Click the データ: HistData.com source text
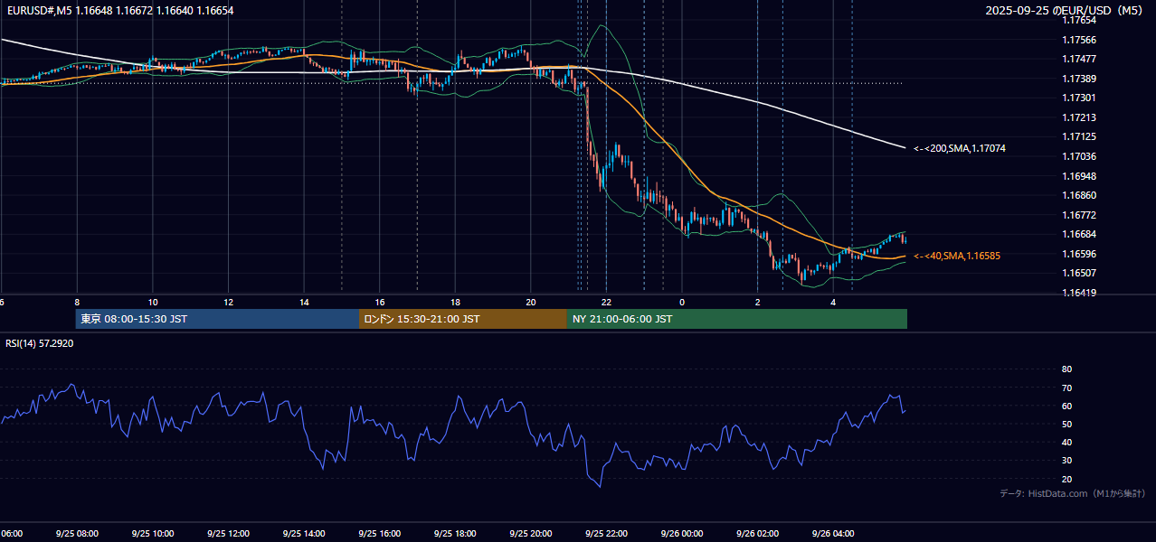The image size is (1156, 542). [x=1072, y=494]
